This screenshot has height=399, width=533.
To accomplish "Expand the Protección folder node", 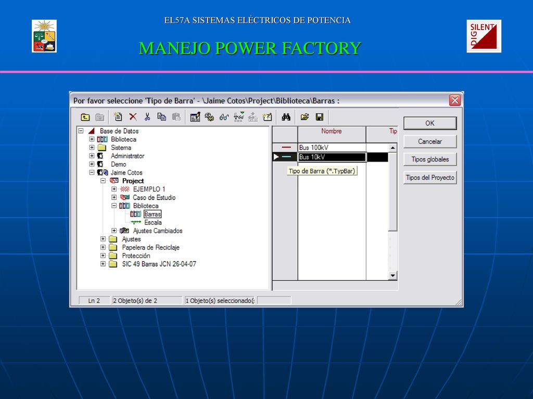I will tap(103, 256).
